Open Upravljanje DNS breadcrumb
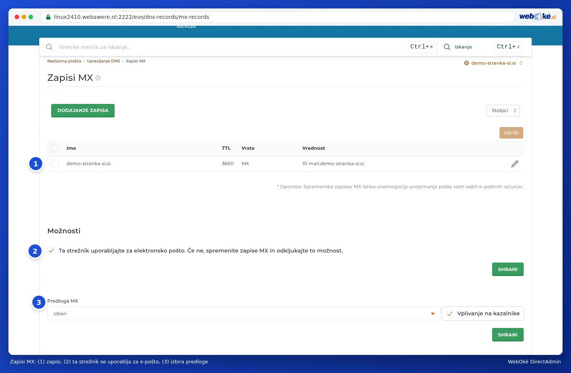571x373 pixels. [104, 61]
